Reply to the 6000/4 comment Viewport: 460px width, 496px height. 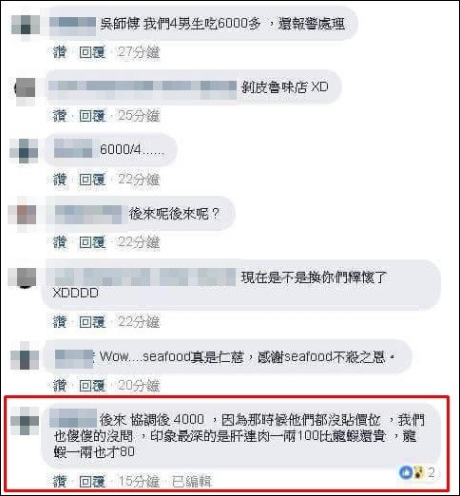click(x=92, y=180)
